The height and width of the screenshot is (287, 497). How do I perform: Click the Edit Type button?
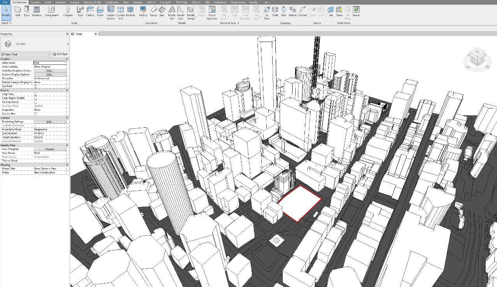pyautogui.click(x=60, y=54)
